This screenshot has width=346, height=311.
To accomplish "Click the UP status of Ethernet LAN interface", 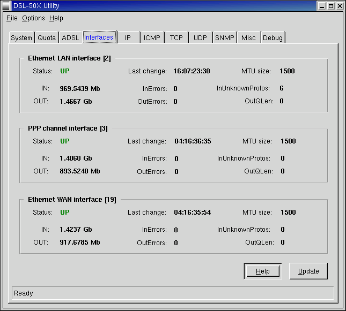I will click(x=65, y=71).
